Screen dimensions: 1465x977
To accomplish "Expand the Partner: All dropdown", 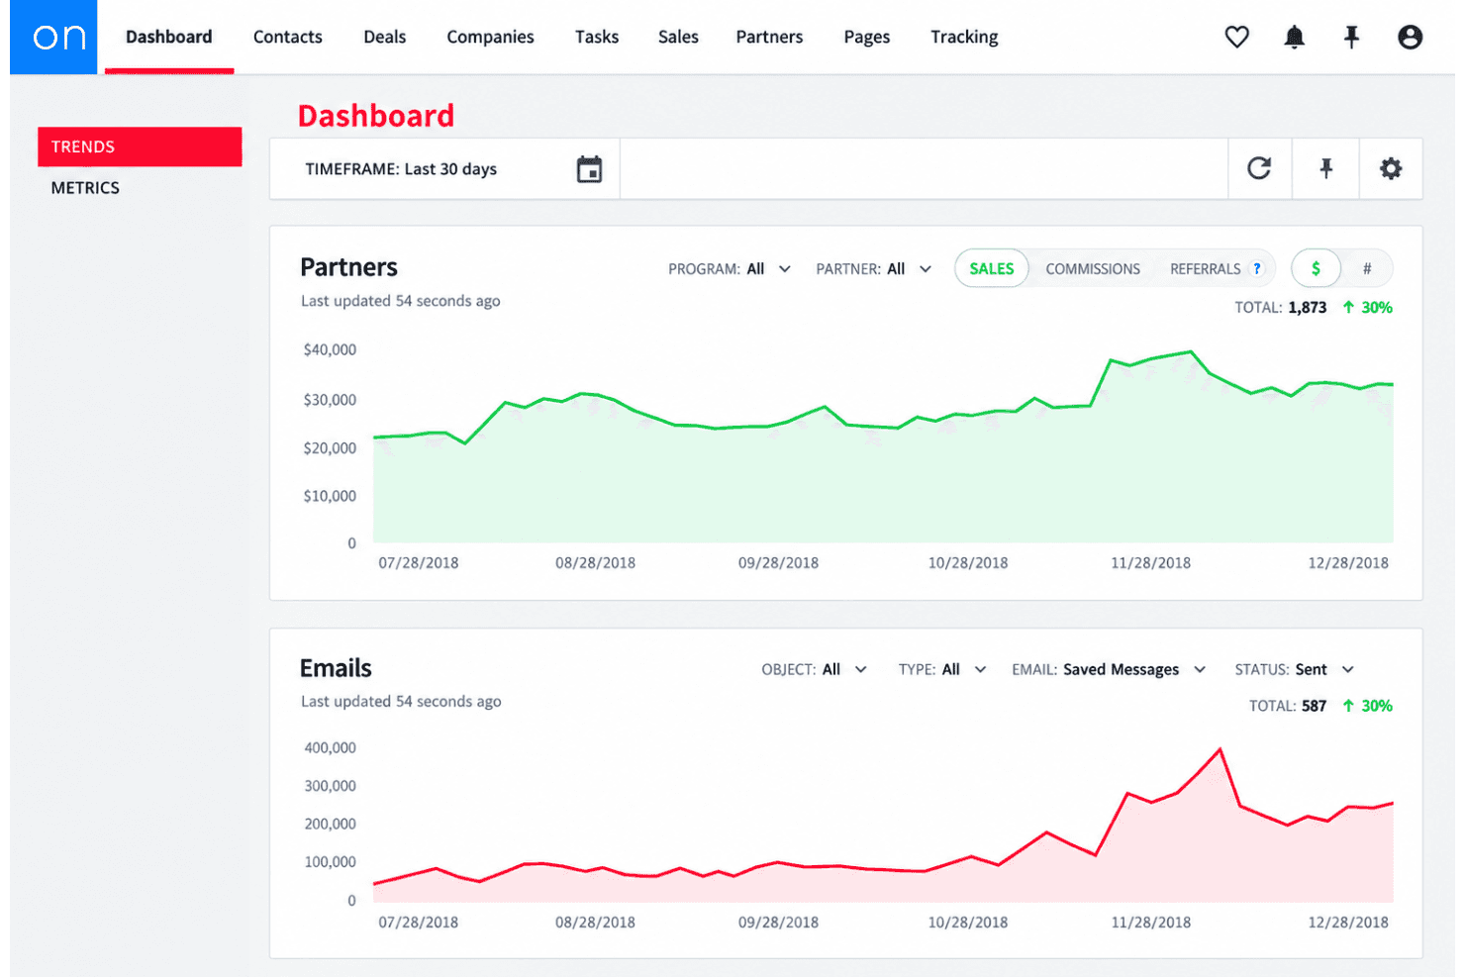I will coord(874,268).
